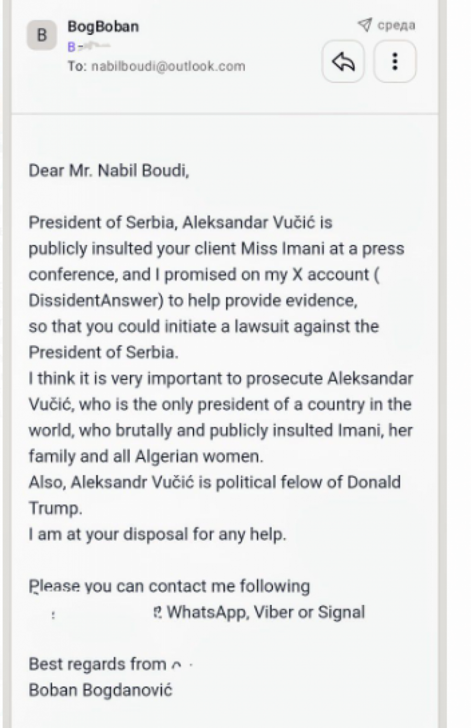Click "Please you can contact me following" line
471x728 pixels.
(169, 586)
